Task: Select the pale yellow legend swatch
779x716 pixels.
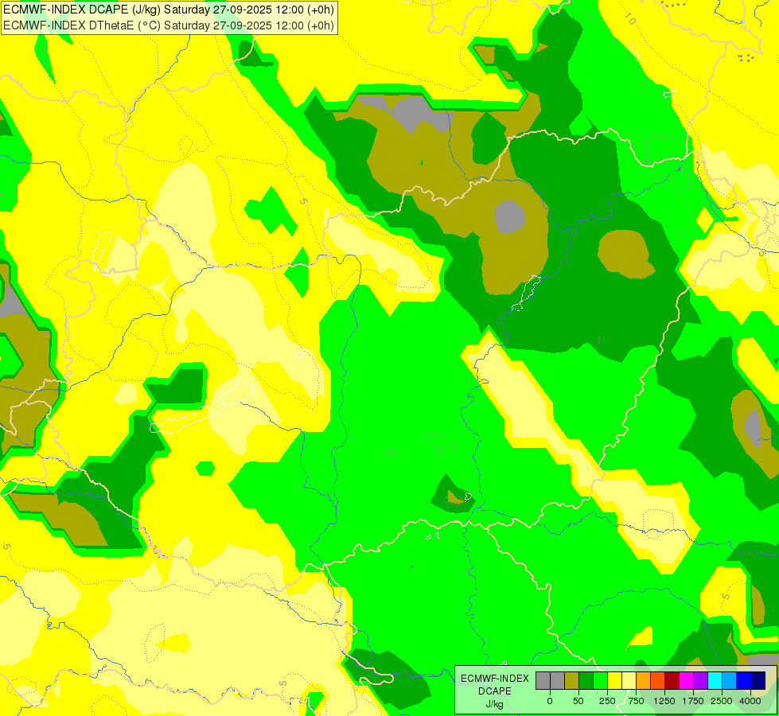Action: [x=629, y=681]
